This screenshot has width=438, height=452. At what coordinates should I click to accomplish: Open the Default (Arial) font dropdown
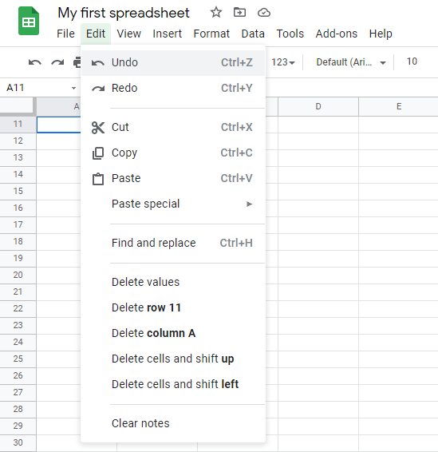coord(351,62)
